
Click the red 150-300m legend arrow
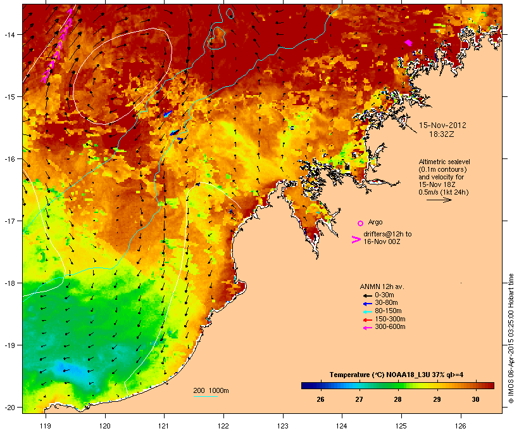click(x=367, y=320)
